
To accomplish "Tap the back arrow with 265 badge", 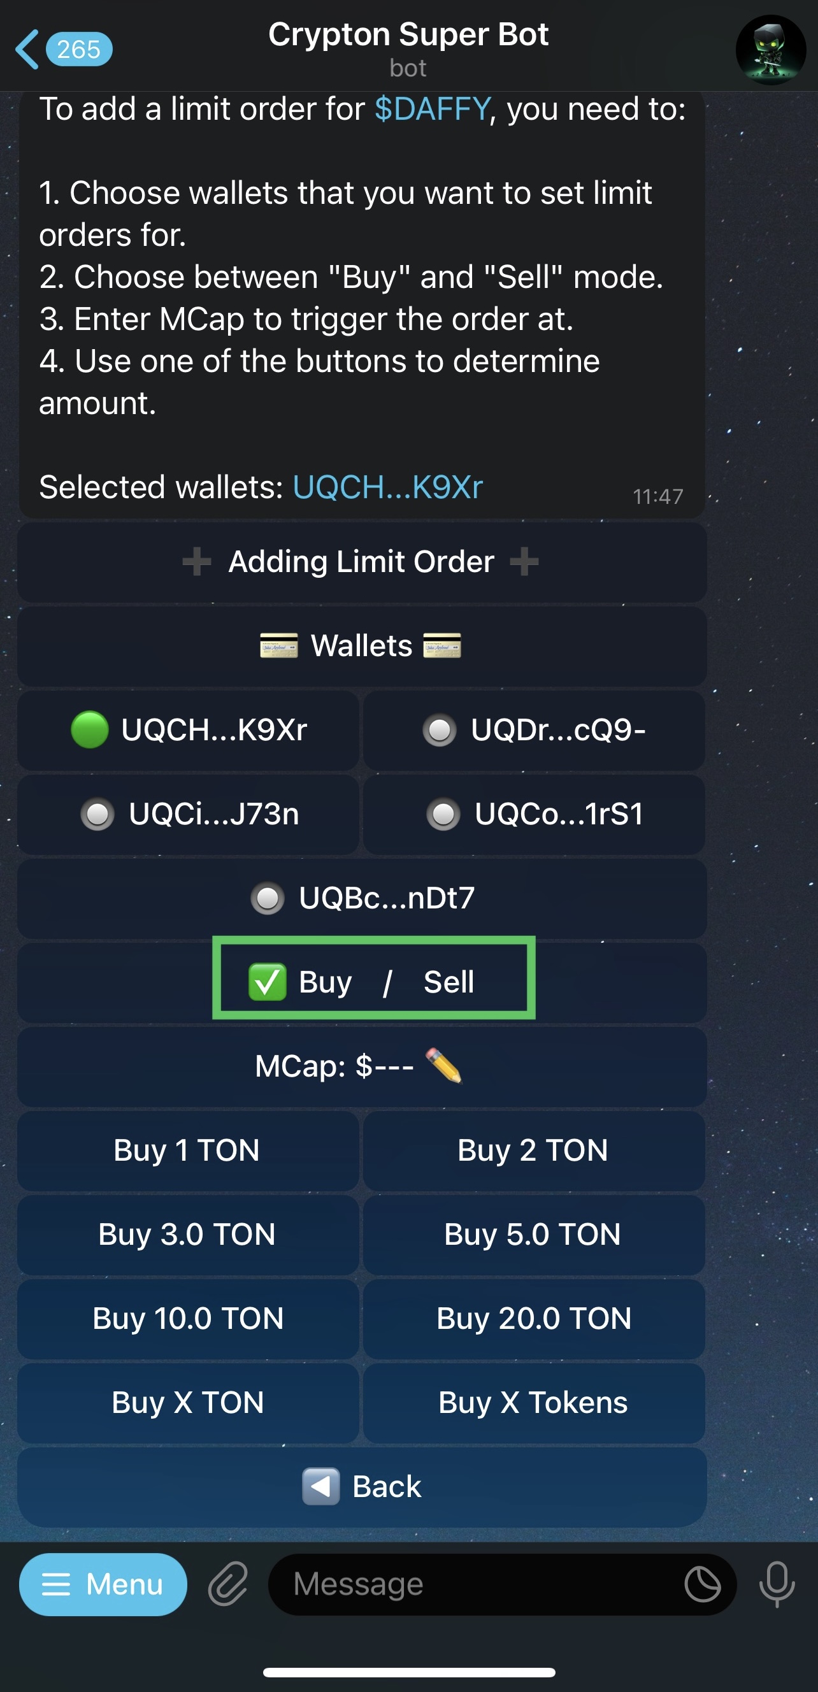I will point(62,49).
